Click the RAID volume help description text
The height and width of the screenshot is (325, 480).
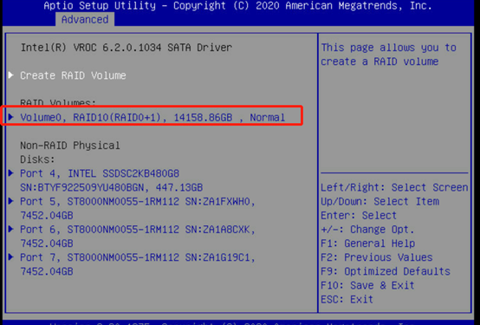(x=388, y=55)
